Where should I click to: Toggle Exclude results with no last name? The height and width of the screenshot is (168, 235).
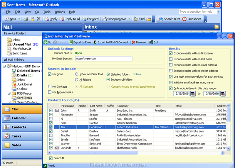pyautogui.click(x=171, y=59)
